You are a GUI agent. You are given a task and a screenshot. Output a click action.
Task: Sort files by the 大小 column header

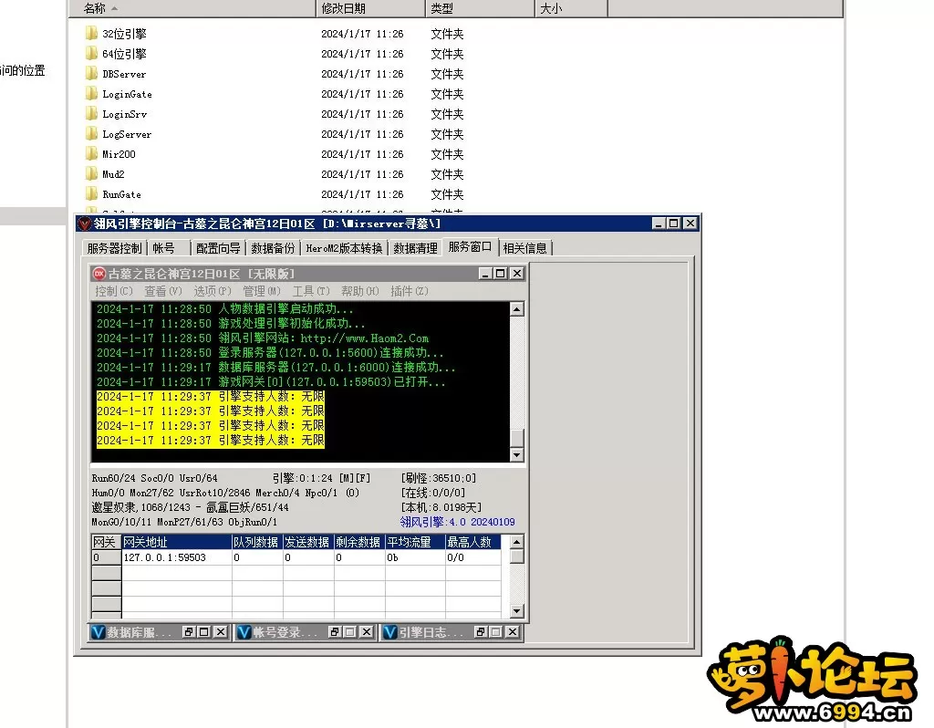click(x=571, y=8)
